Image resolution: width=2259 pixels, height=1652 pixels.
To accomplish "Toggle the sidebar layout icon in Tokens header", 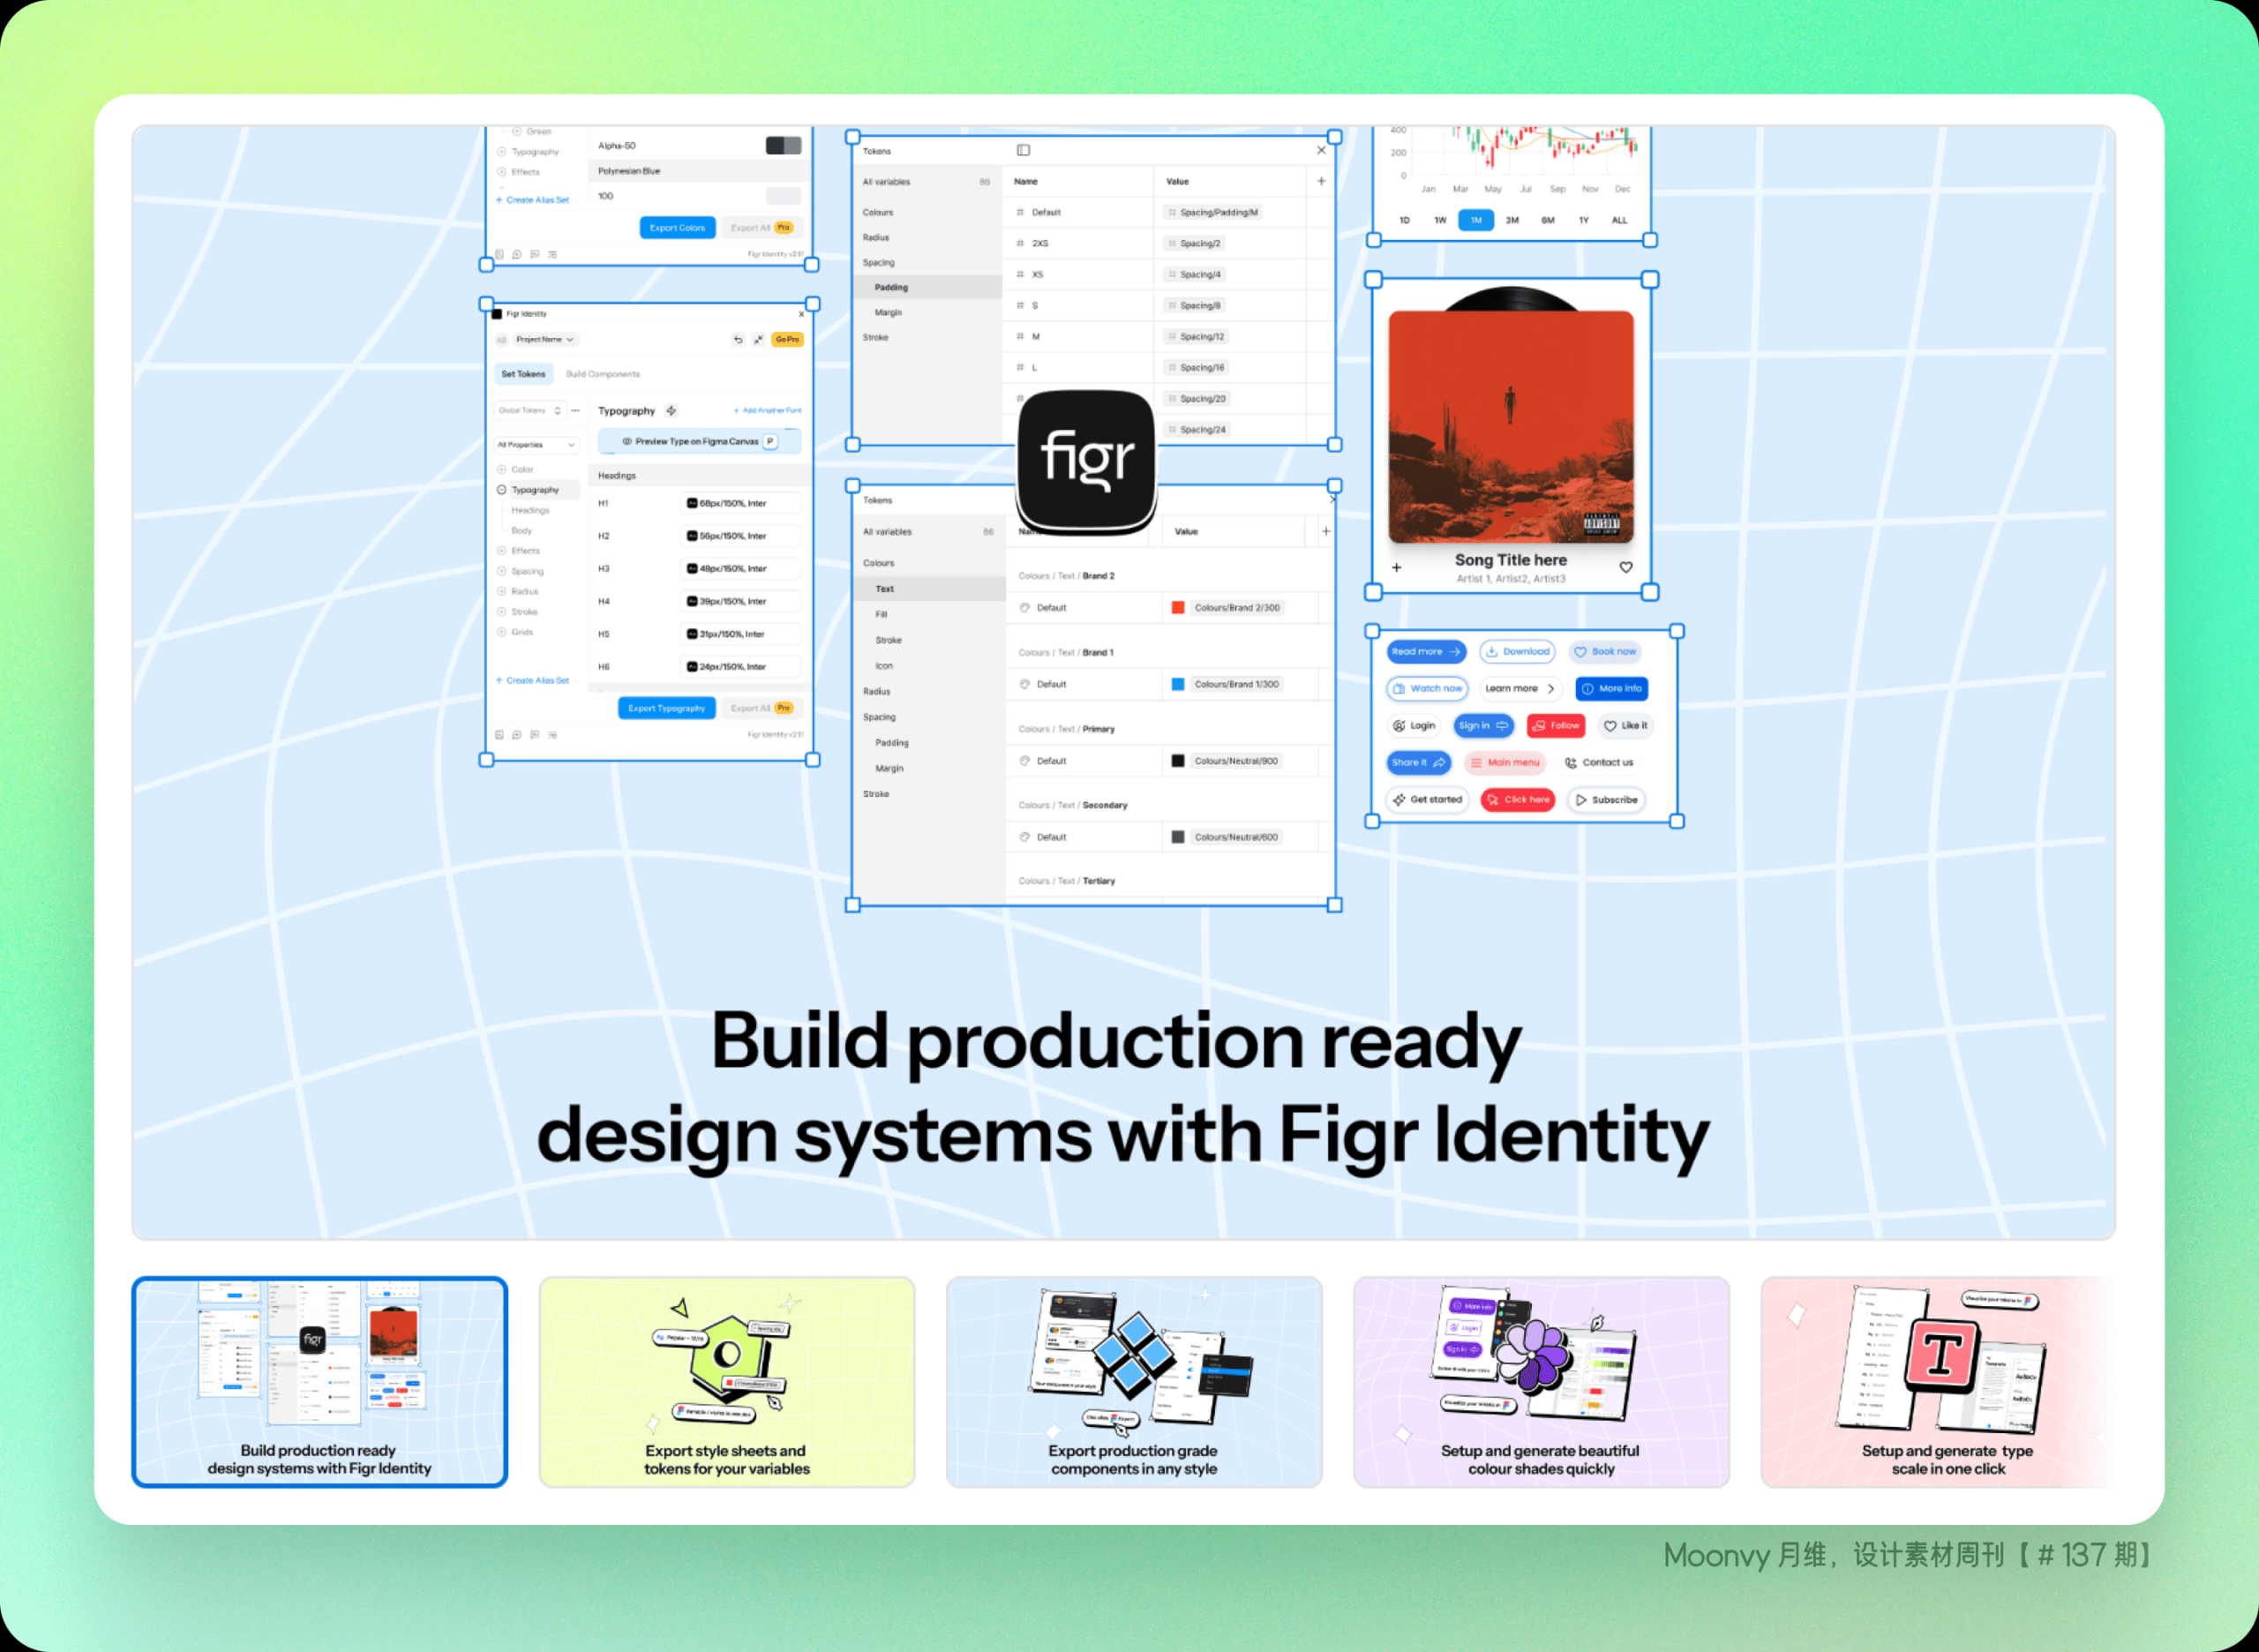I will click(1023, 150).
